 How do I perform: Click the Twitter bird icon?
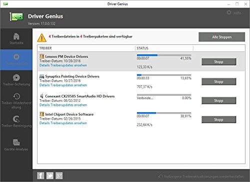tap(49, 176)
